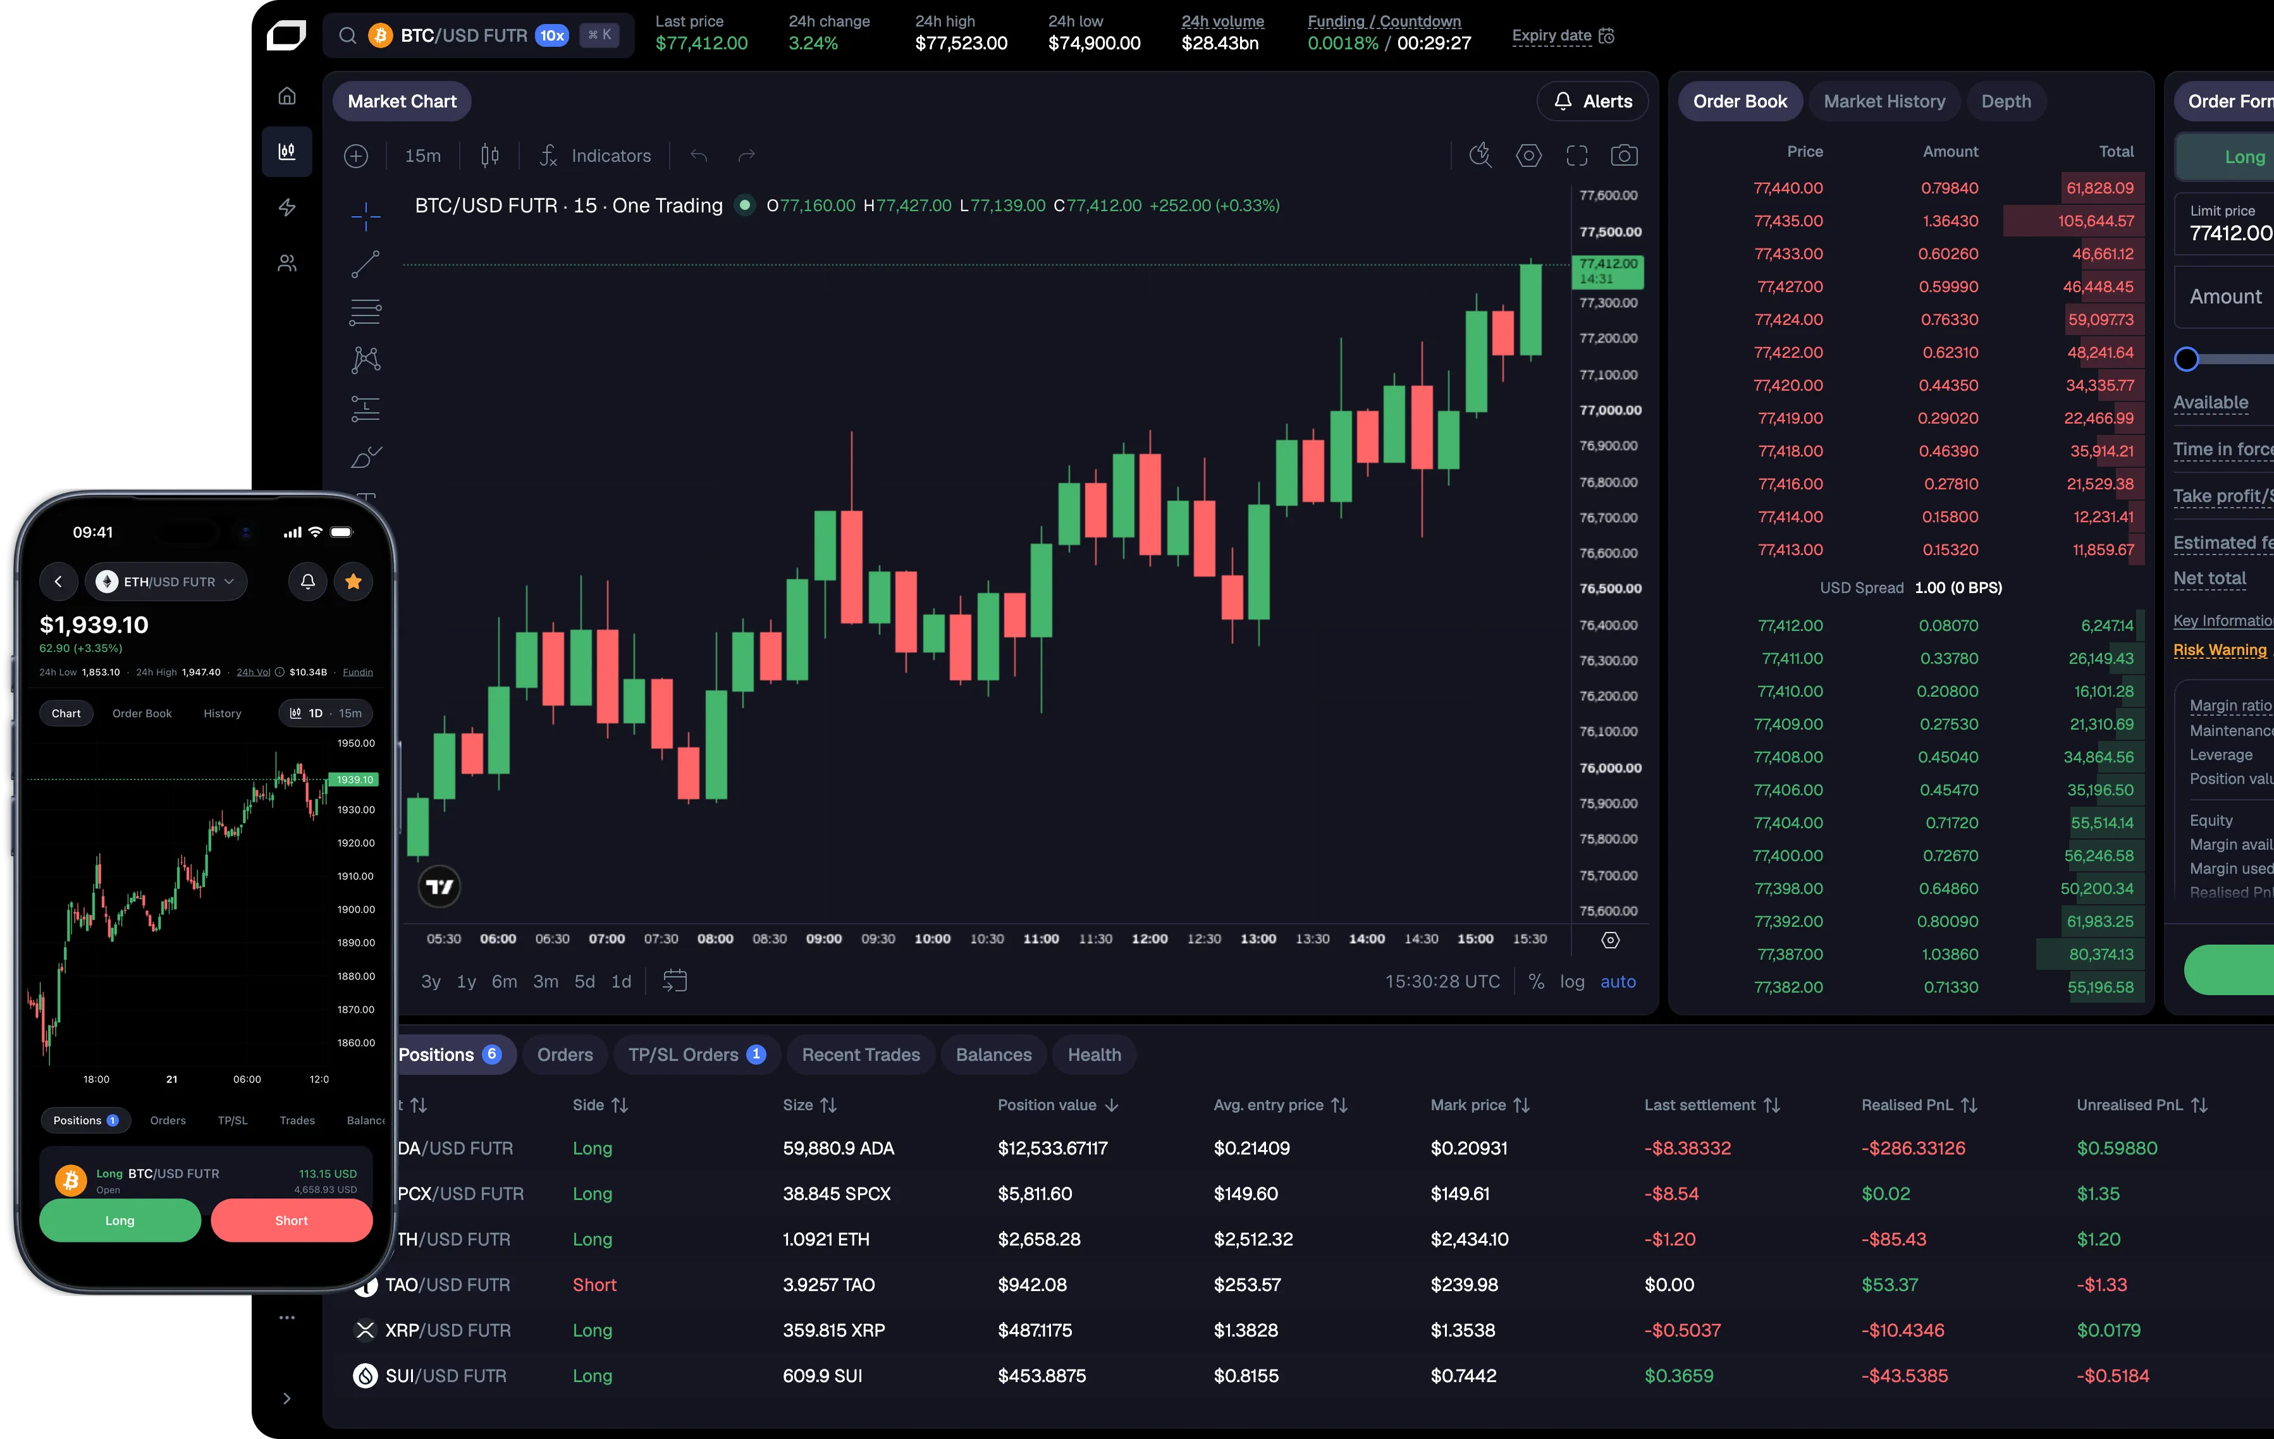Select the brush drawing tool
Viewport: 2274px width, 1439px height.
[366, 457]
